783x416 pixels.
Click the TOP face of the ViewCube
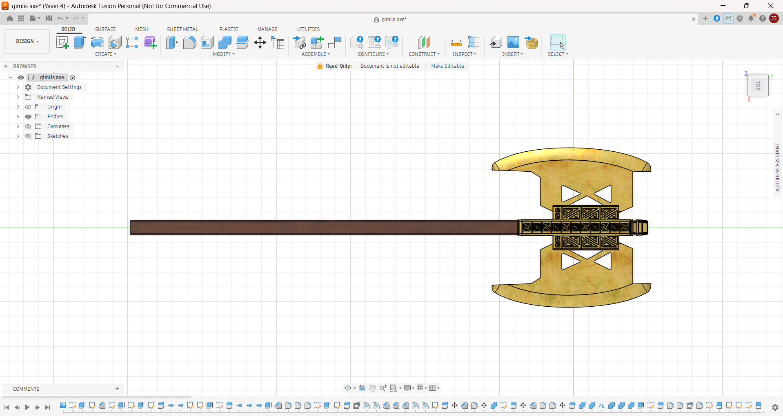coord(758,86)
